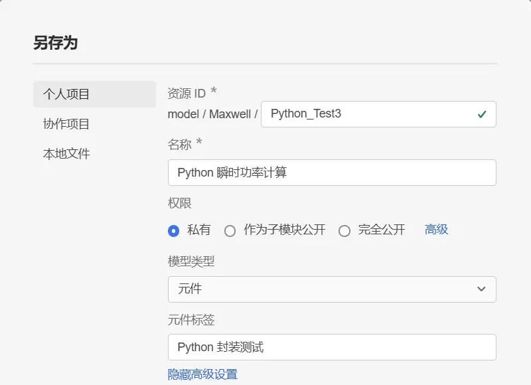Select 完全公开 as permission

tap(344, 230)
